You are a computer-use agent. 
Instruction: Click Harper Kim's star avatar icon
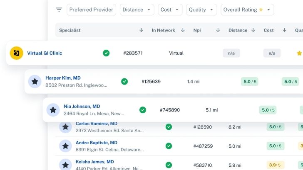pyautogui.click(x=35, y=82)
